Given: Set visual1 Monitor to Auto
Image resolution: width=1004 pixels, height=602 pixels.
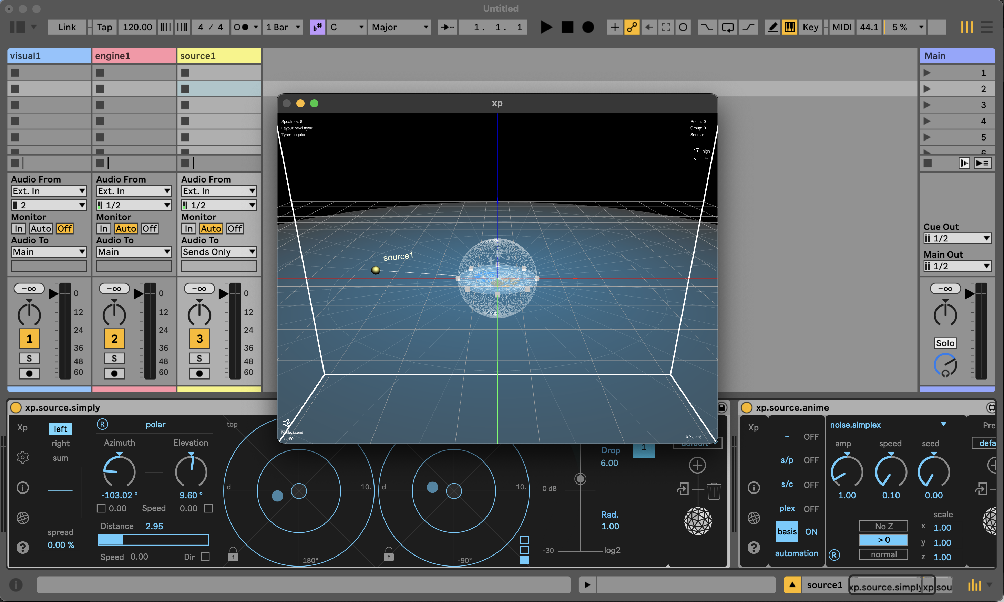Looking at the screenshot, I should pyautogui.click(x=41, y=229).
